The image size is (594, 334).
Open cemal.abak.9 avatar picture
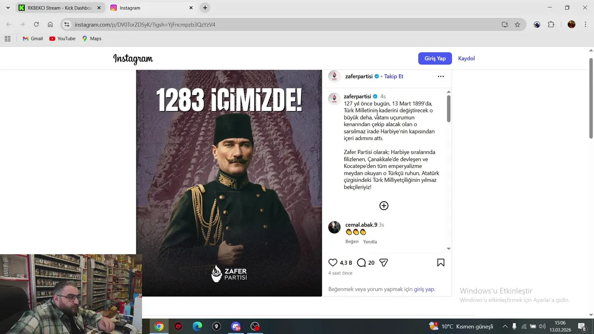334,227
